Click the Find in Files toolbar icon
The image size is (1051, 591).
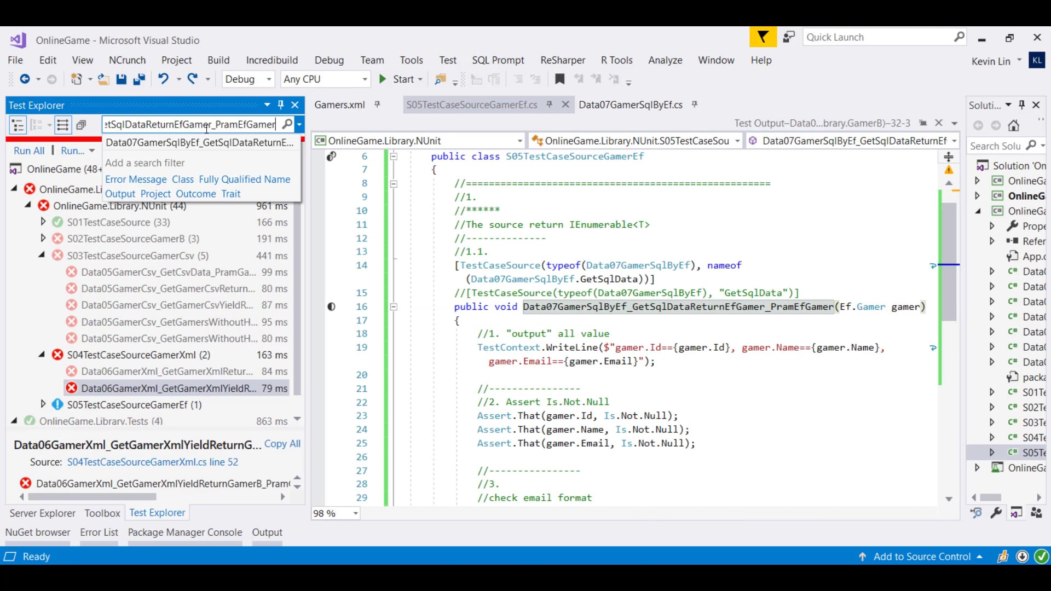click(441, 79)
